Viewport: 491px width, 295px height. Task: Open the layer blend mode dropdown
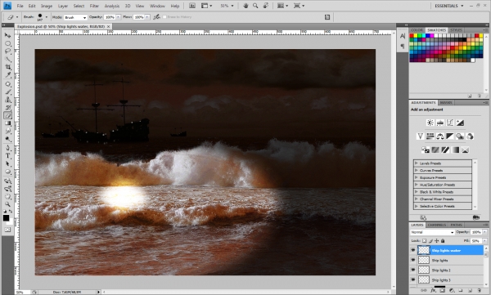tap(432, 232)
